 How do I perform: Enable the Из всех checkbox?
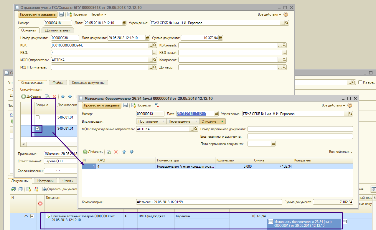point(360,82)
